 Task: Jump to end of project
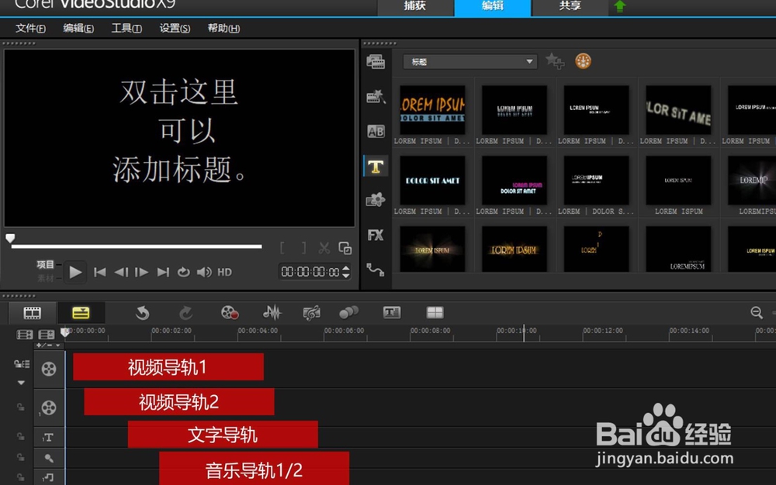[163, 272]
